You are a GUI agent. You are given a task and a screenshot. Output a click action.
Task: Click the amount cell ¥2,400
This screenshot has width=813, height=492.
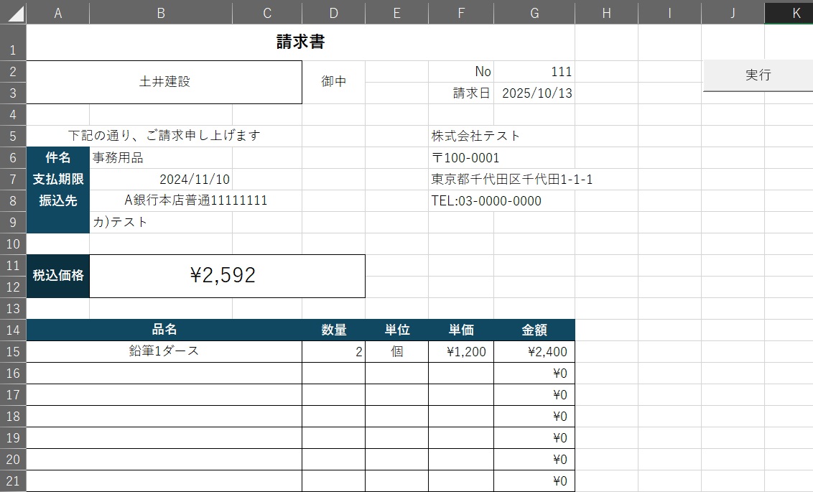pos(534,352)
